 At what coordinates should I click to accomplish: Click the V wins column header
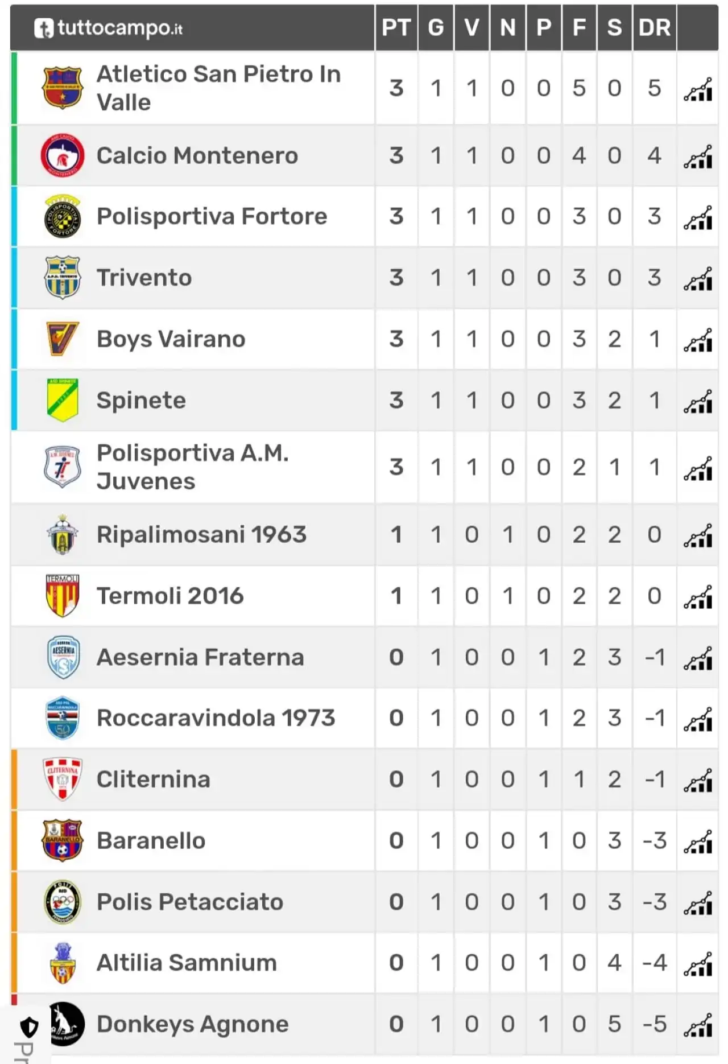pyautogui.click(x=471, y=27)
